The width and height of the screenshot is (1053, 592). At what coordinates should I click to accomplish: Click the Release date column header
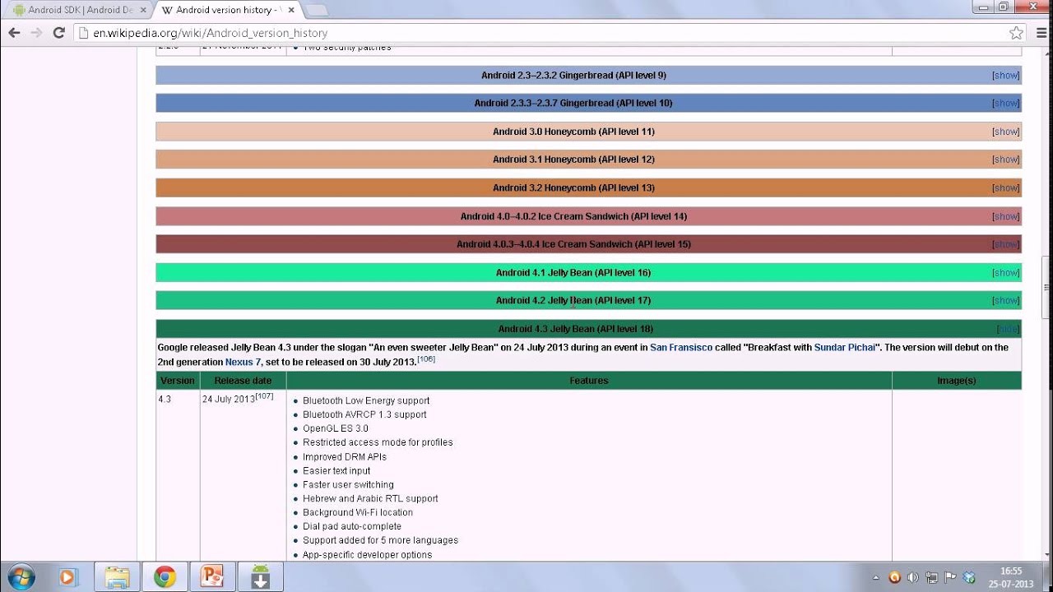pos(243,381)
